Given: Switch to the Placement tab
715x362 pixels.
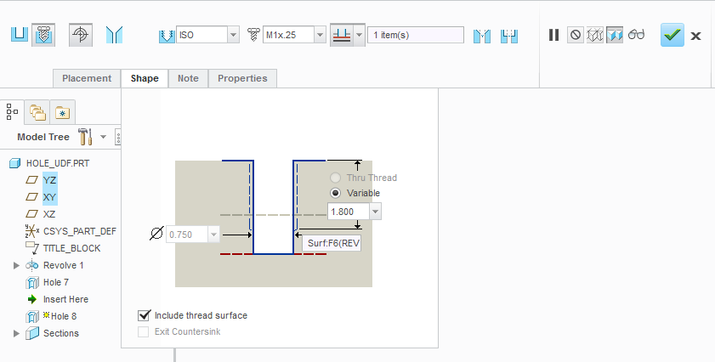Looking at the screenshot, I should (x=87, y=78).
